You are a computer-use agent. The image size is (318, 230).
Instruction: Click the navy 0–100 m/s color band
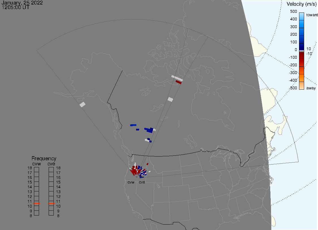pos(302,47)
